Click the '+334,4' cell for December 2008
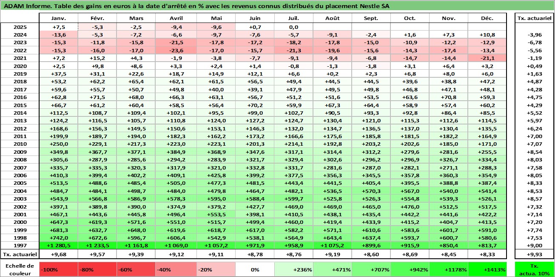555x277 pixels. pos(487,159)
